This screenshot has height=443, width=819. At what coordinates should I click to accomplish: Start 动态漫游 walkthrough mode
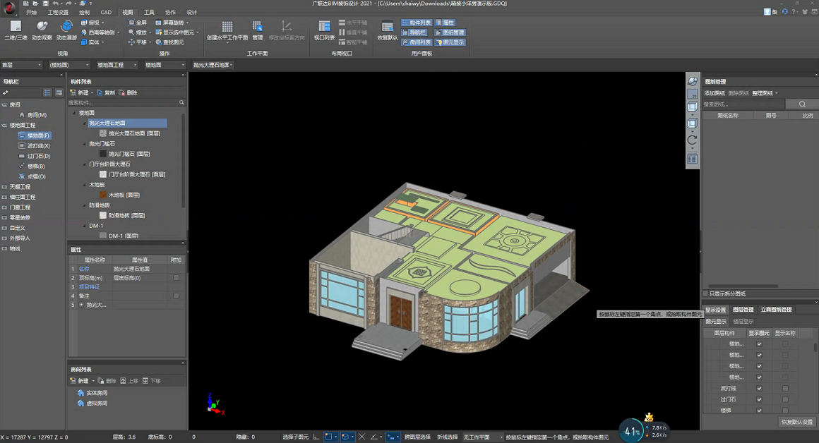(x=66, y=27)
